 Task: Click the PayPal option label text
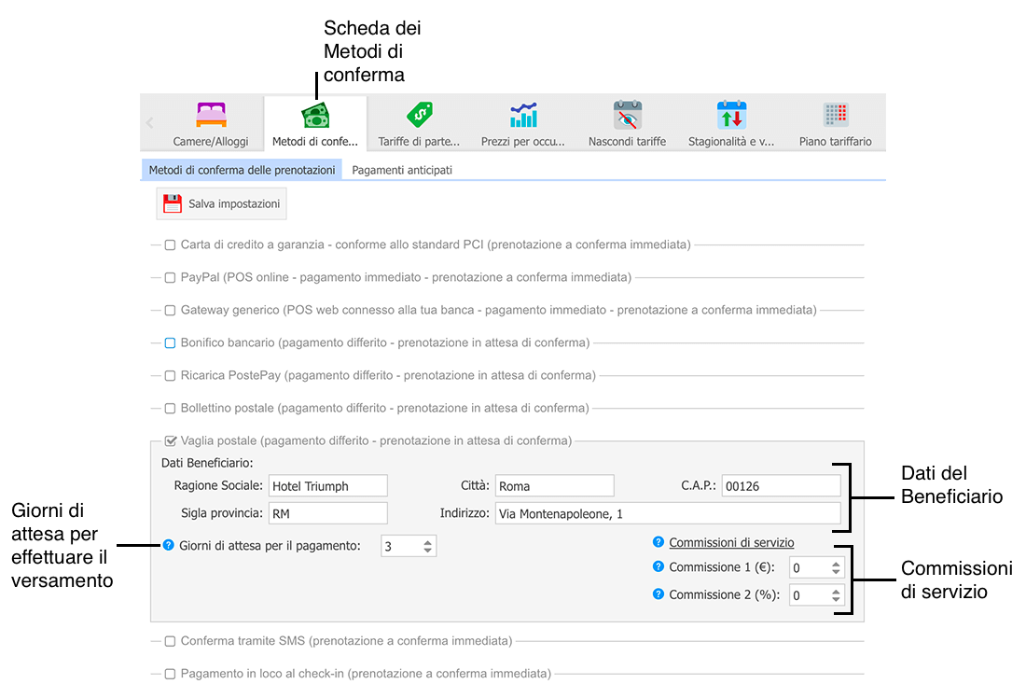[x=407, y=277]
